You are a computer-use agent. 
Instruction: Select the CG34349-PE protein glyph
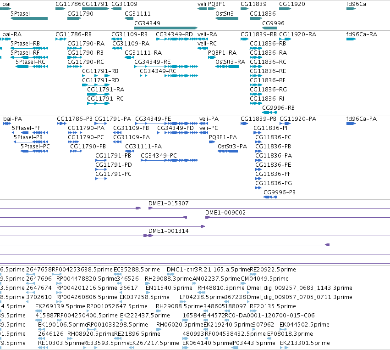click(167, 124)
